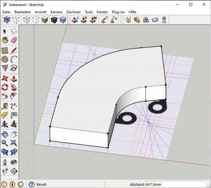Switch to wireframe face style
This screenshot has height=188, width=211.
click(x=27, y=20)
